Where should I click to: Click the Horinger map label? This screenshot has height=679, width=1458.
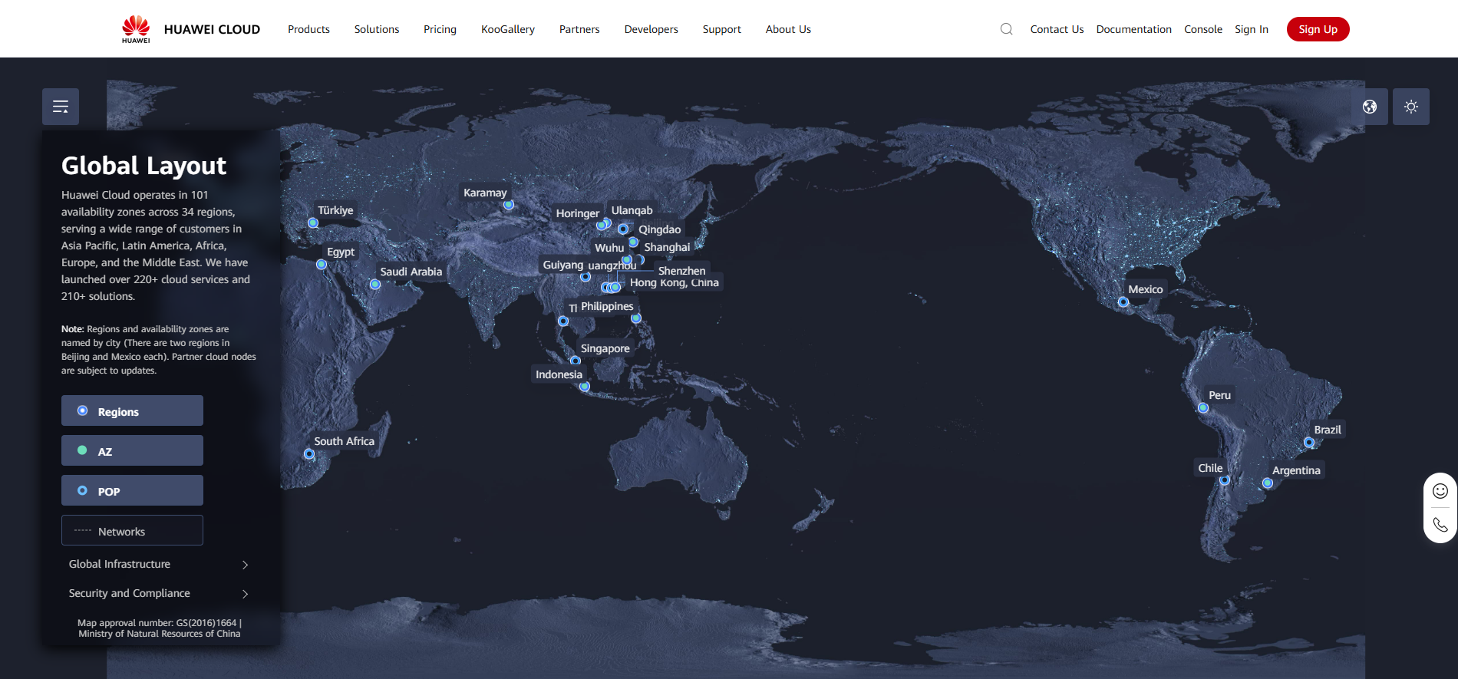(x=578, y=213)
